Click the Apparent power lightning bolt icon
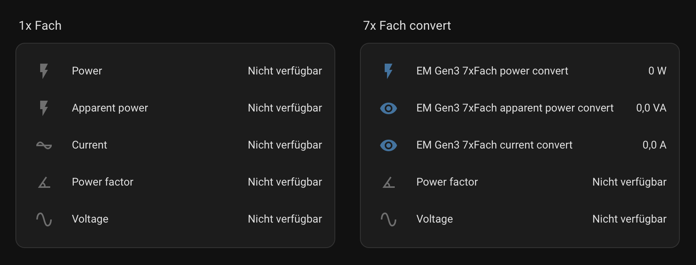696x265 pixels. [44, 108]
